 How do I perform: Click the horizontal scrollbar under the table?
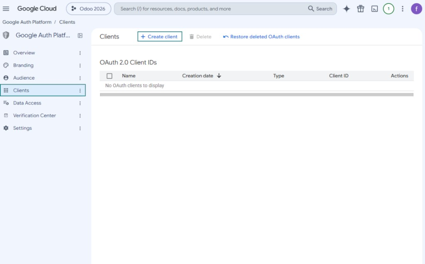[256, 94]
